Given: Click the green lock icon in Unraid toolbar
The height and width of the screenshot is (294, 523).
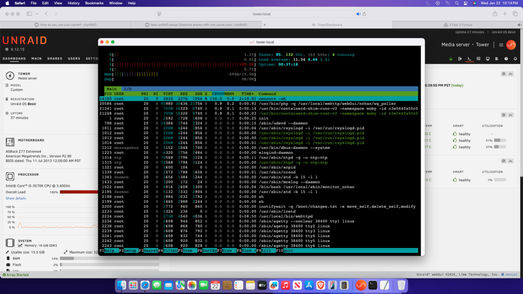Looking at the screenshot, I should point(451,59).
